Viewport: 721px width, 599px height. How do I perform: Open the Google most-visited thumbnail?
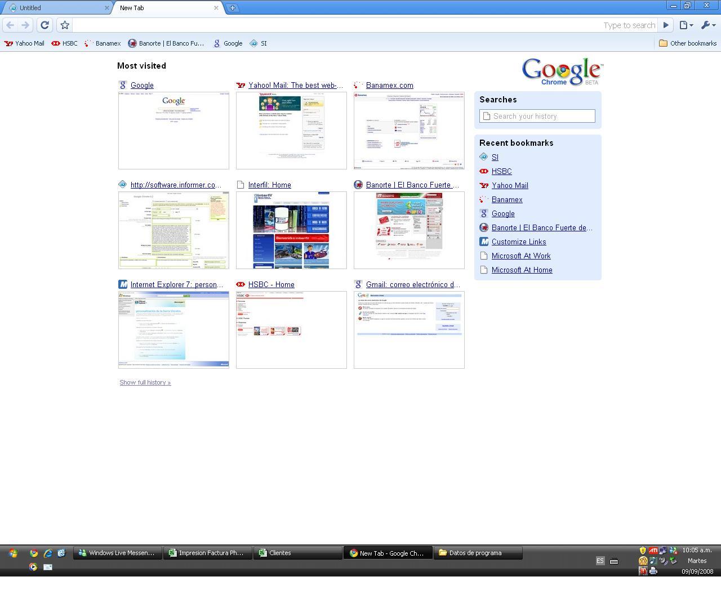(173, 131)
